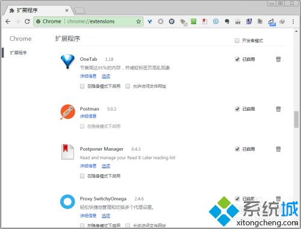Toggle the developer mode checkbox
The width and height of the screenshot is (301, 229).
click(x=237, y=40)
